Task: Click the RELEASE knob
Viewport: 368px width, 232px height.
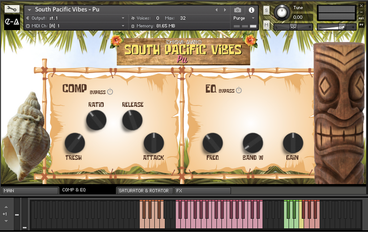Action: coord(132,120)
